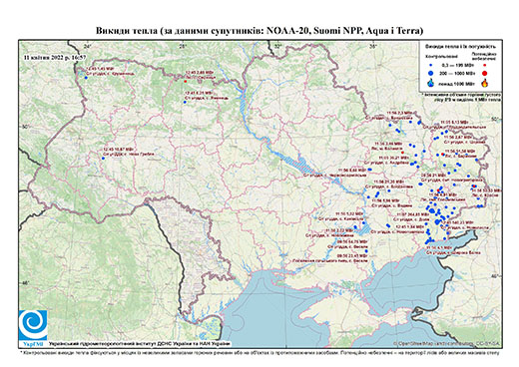Viewport: 519px width, 367px height.
Task: Click blue dot beside 11:56 8,68 MW label
Action: pyautogui.click(x=369, y=170)
